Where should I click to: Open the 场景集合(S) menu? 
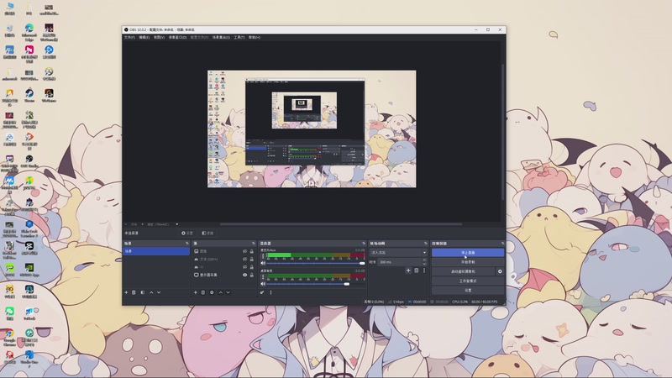click(221, 37)
